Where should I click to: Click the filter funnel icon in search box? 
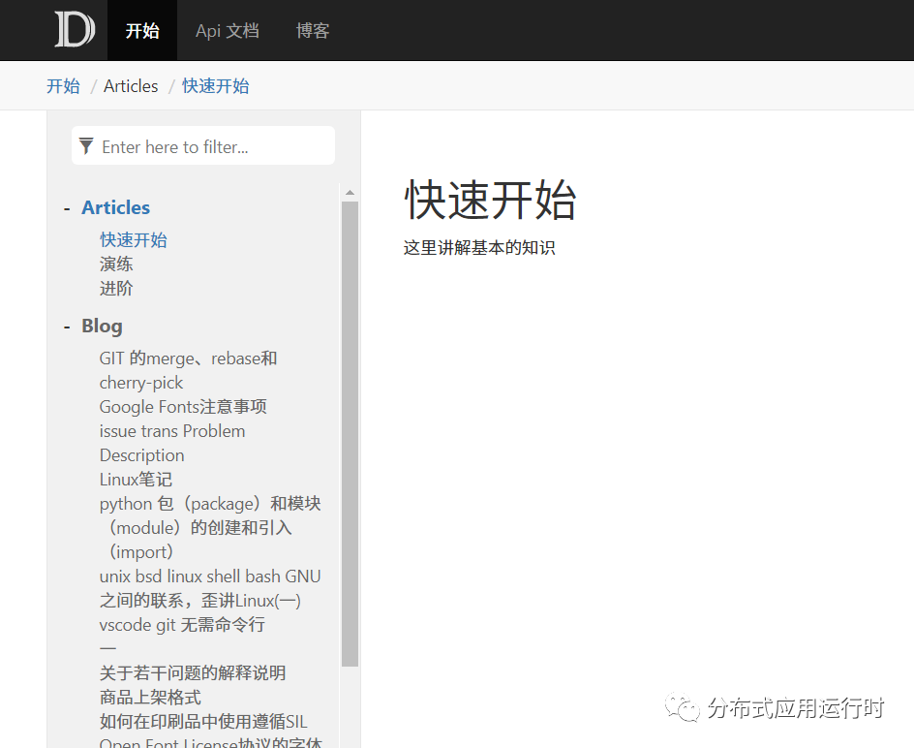click(87, 144)
